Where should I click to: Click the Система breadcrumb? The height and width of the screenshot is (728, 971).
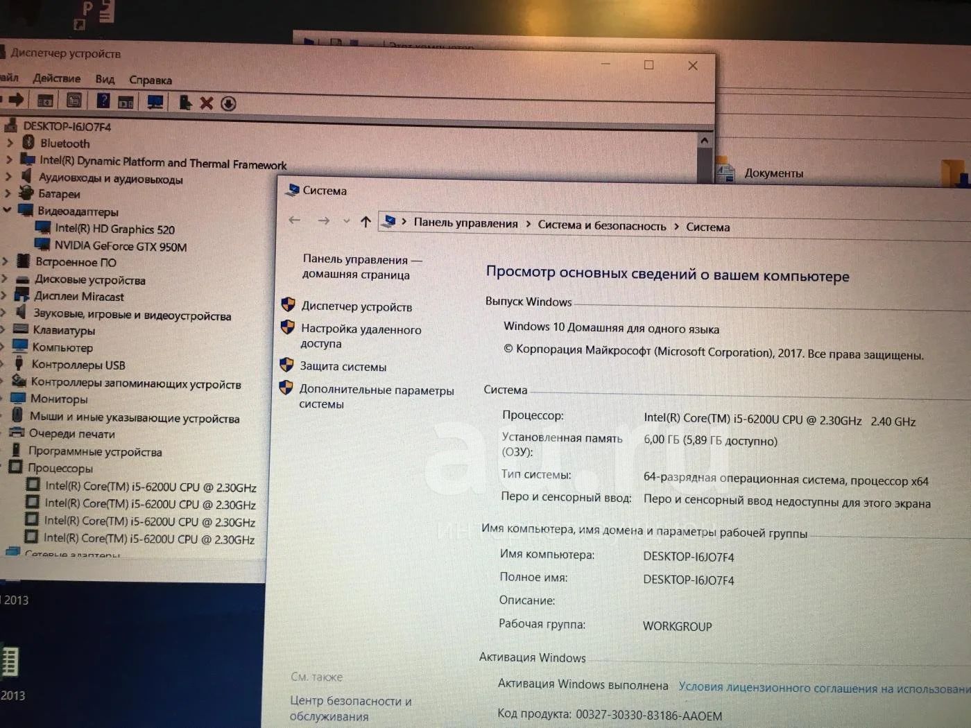pos(707,227)
